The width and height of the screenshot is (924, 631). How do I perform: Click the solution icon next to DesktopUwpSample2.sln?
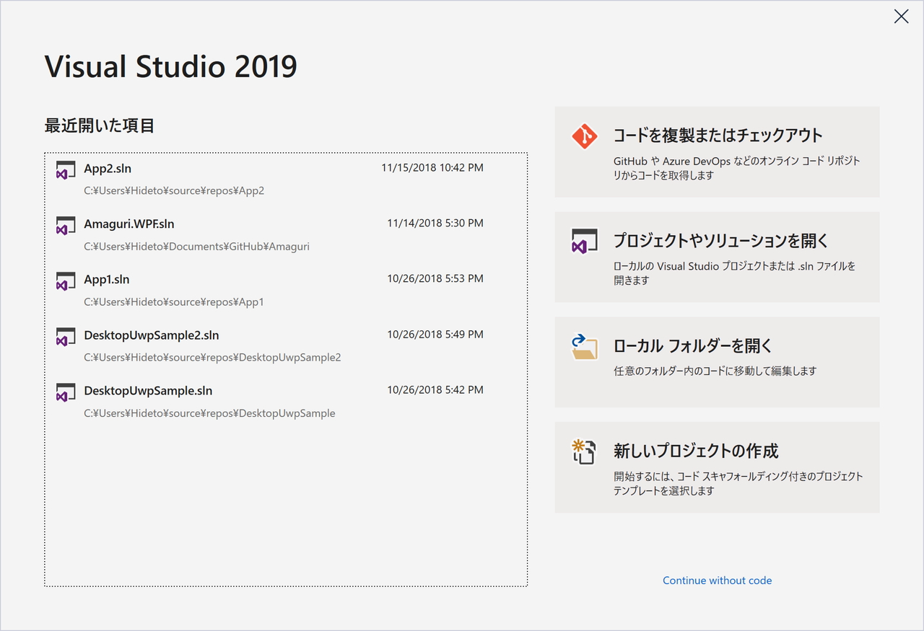[66, 337]
